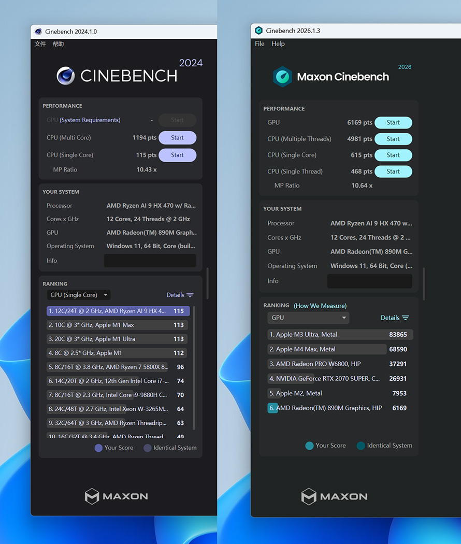
Task: Click the Info field in Cinebench 2024
Action: [150, 261]
